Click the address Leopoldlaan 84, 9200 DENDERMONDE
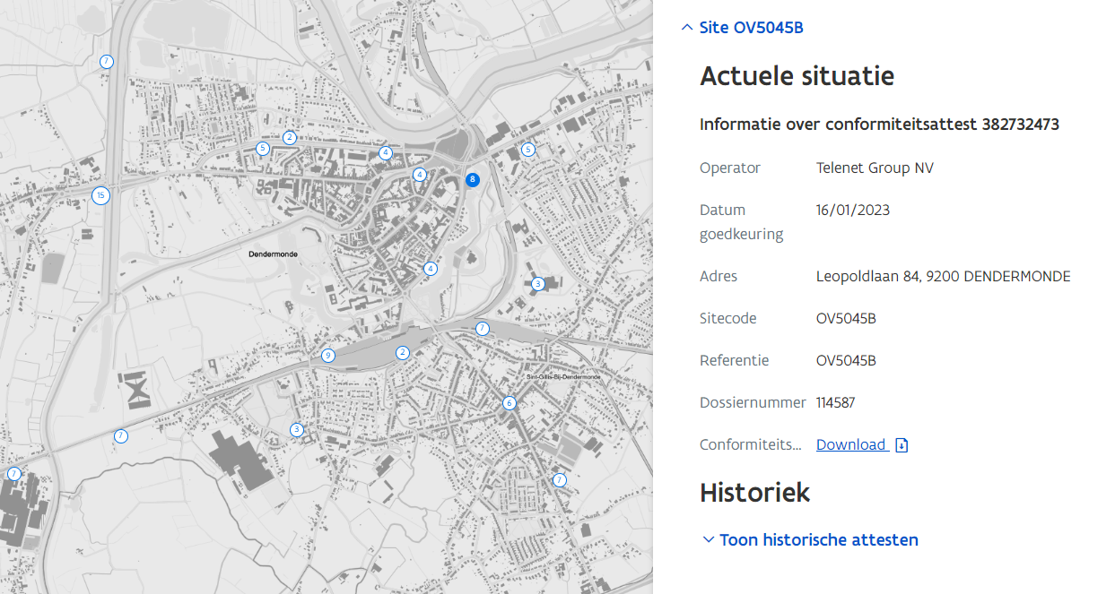Viewport: 1115px width, 594px height. click(943, 276)
